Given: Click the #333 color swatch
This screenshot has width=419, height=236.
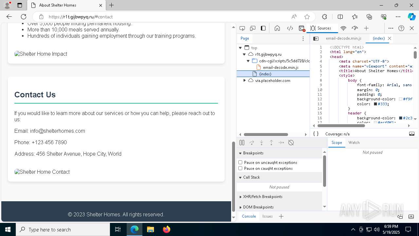Looking at the screenshot, I should click(x=375, y=104).
